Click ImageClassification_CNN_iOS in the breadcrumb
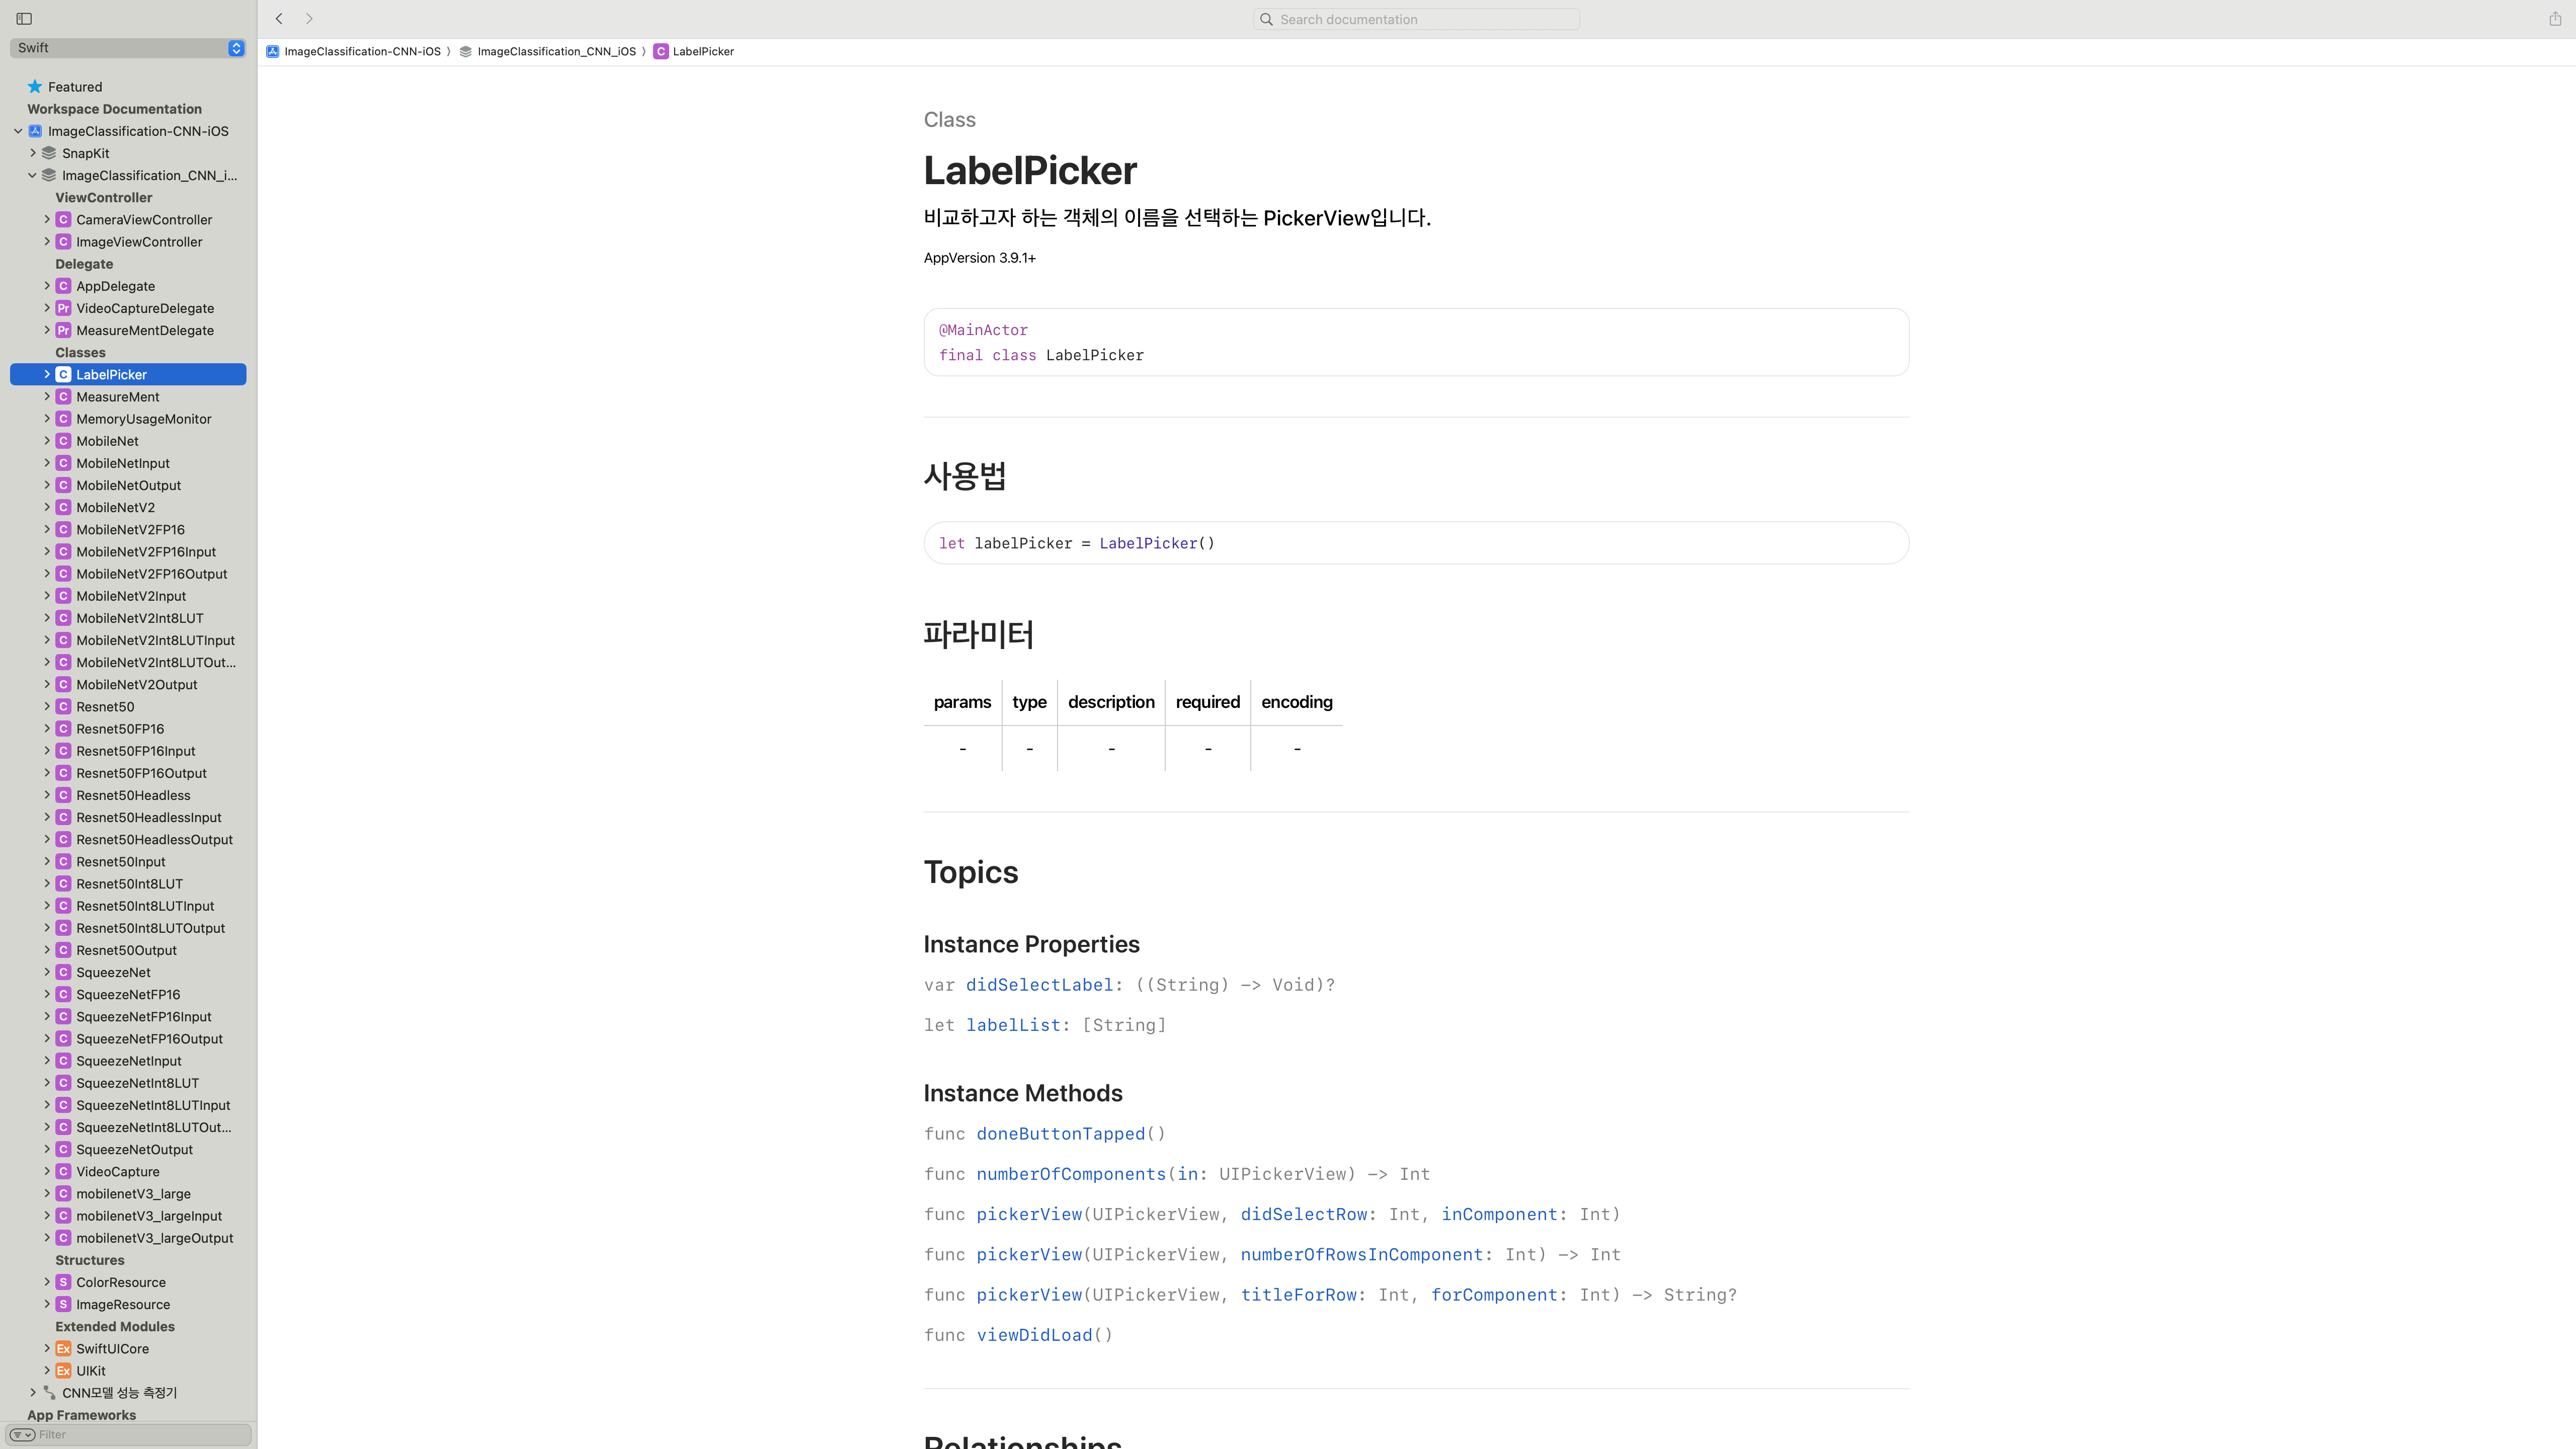 [556, 51]
